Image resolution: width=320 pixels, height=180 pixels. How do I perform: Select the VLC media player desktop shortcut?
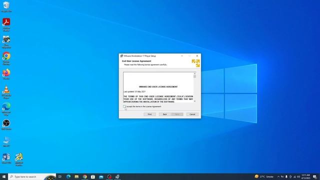(x=6, y=92)
